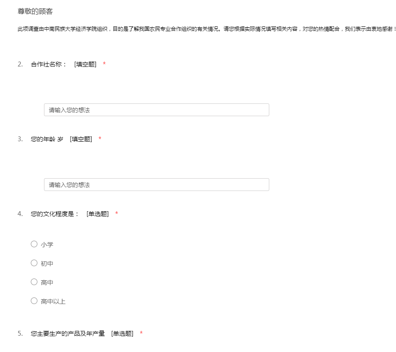The image size is (396, 352).
Task: Focus the age input box under question 3
Action: point(156,185)
